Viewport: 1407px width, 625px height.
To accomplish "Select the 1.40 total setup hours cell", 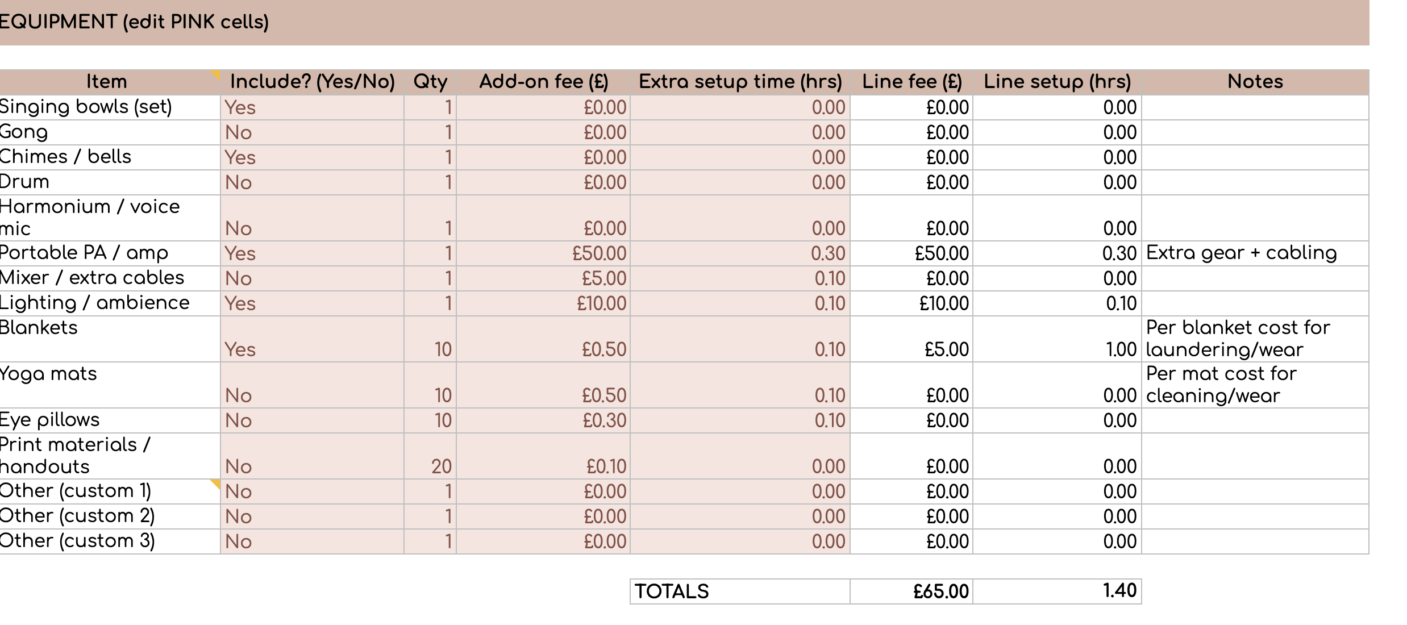I will click(x=1057, y=591).
